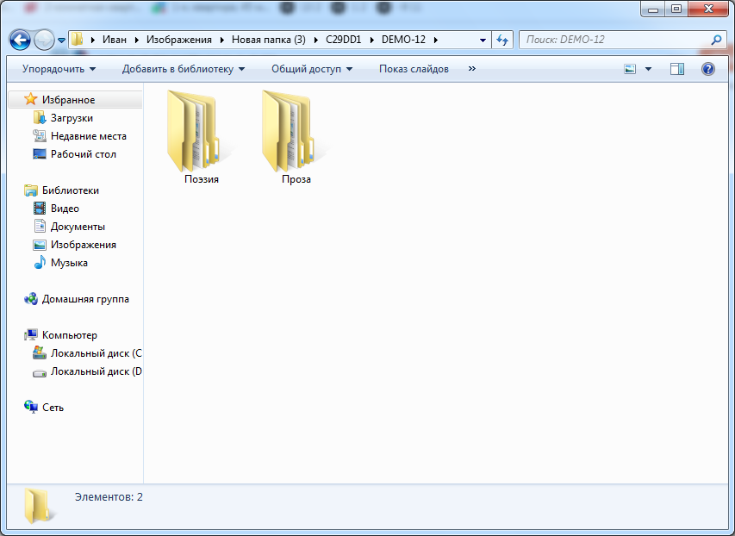Viewport: 735px width, 536px height.
Task: Show more toolbar commands with » chevron
Action: [472, 68]
